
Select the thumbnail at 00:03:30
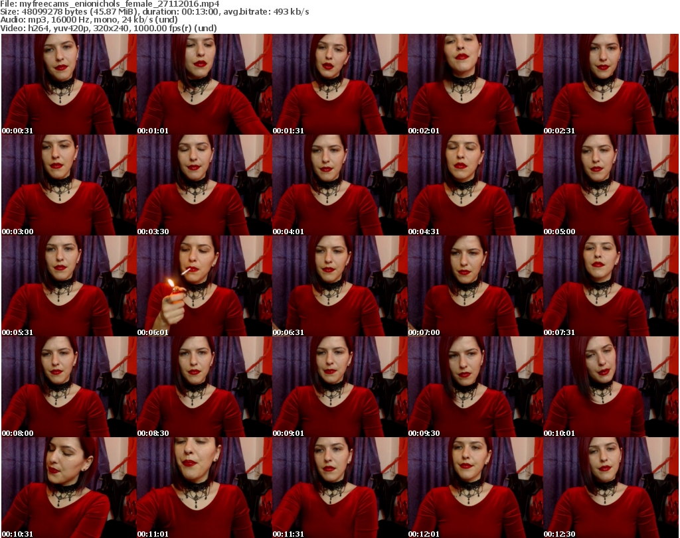point(205,185)
